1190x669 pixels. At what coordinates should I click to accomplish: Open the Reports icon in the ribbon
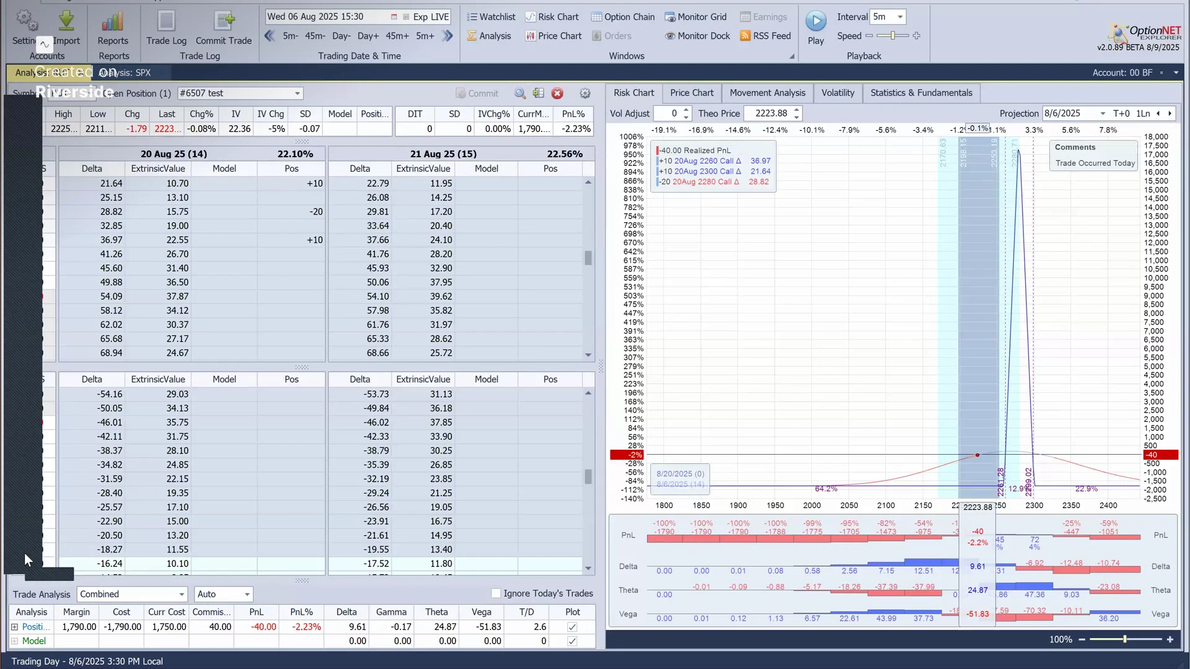click(113, 28)
